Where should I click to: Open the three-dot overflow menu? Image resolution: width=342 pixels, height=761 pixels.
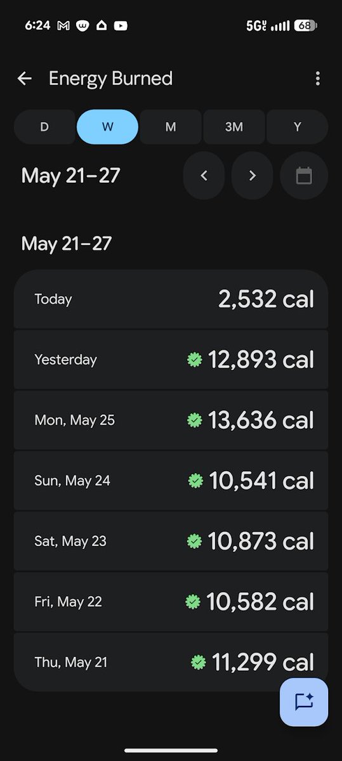click(317, 79)
